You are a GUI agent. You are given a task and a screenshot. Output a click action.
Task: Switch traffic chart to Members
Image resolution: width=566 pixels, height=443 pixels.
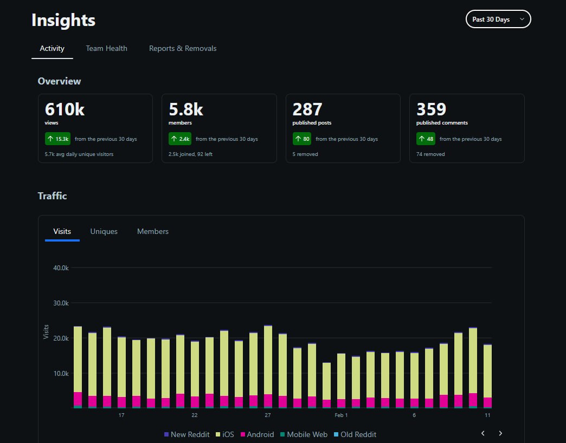[x=152, y=231]
